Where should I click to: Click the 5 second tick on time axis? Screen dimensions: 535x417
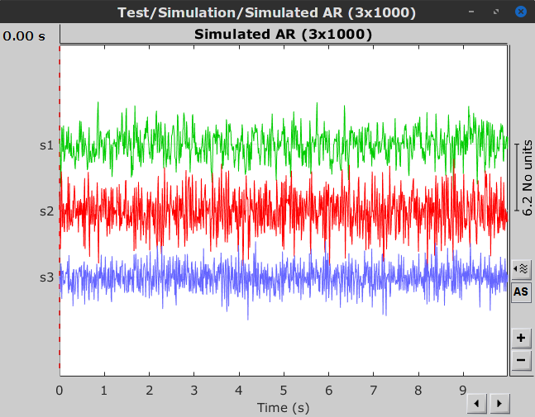[284, 389]
